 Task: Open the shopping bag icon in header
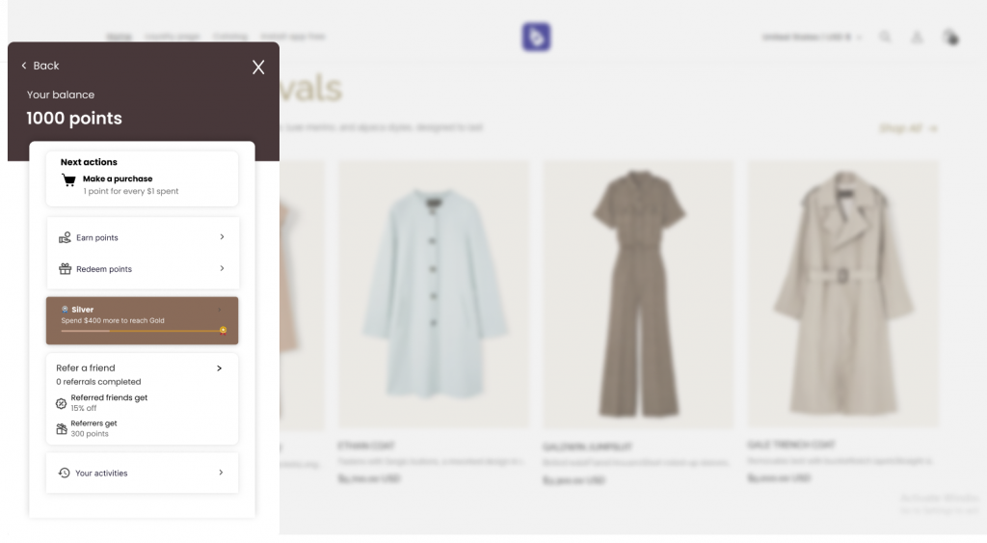click(x=949, y=37)
